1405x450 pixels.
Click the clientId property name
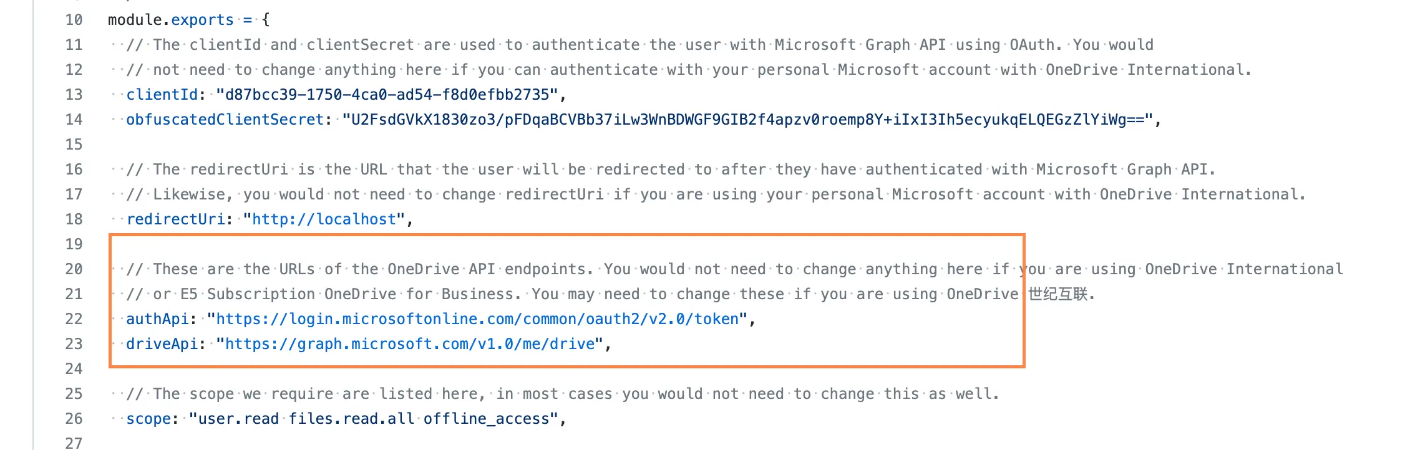click(x=162, y=95)
